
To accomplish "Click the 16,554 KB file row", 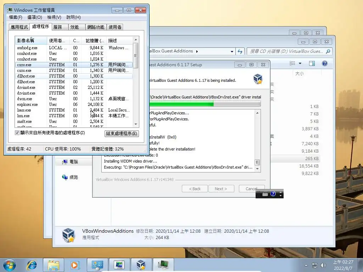I will [295, 166].
